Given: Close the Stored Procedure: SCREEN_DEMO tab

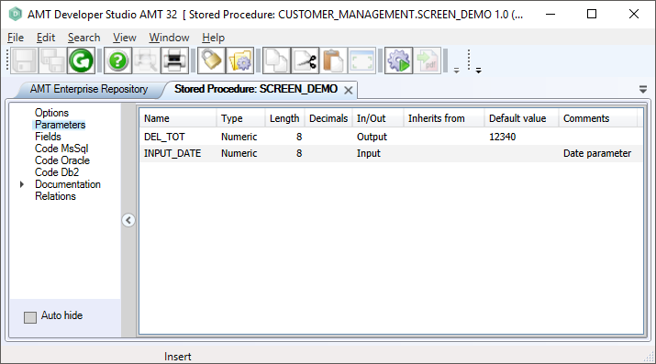Looking at the screenshot, I should tap(348, 90).
